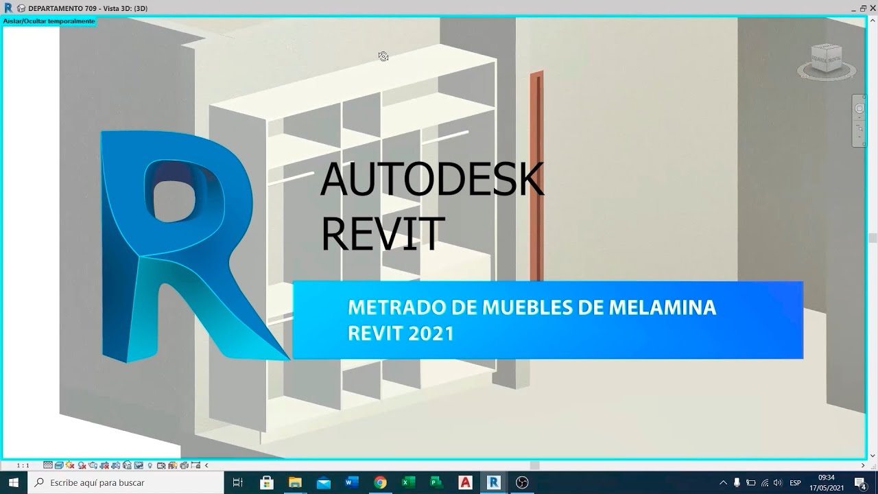Open AutoCAD from the taskbar
The image size is (878, 494).
[x=465, y=482]
